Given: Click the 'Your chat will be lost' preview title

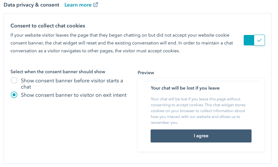Looking at the screenshot, I should point(185,88).
